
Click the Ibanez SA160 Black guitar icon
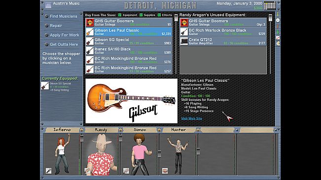[90, 51]
